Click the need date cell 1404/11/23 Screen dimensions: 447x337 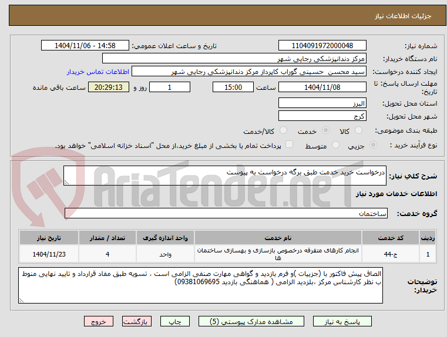49,254
